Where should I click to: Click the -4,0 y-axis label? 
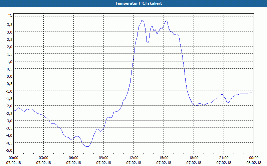[x=9, y=135]
